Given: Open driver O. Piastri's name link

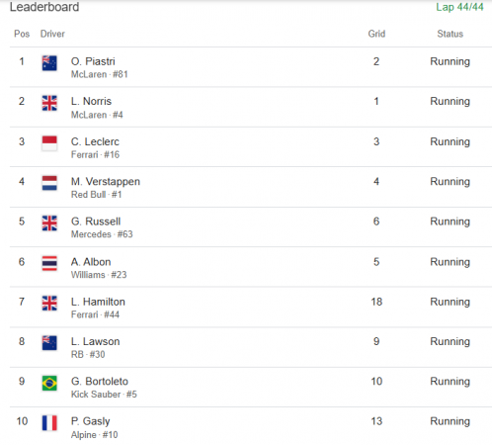Looking at the screenshot, I should [93, 61].
